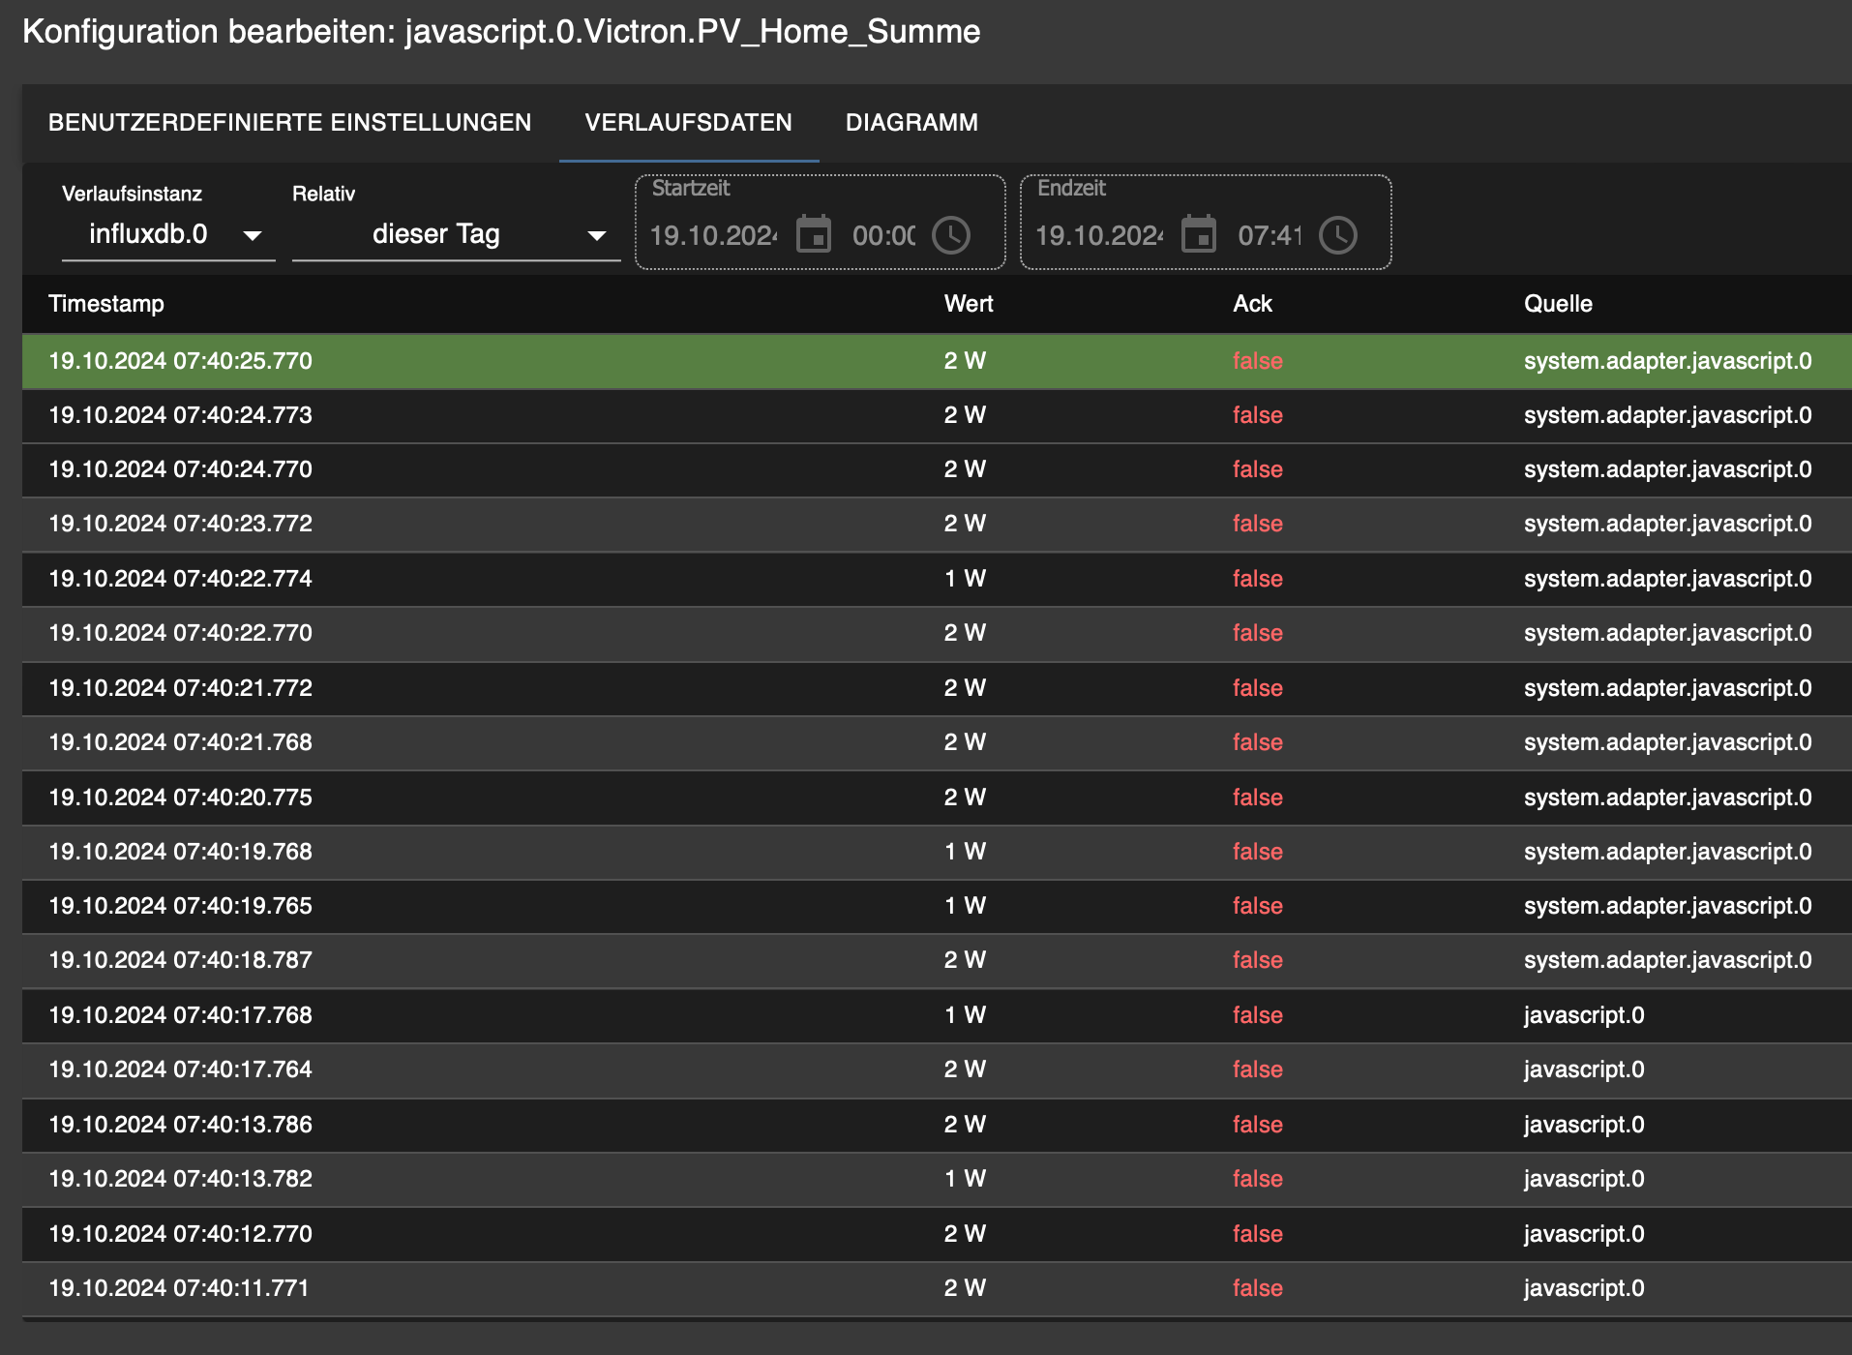1852x1355 pixels.
Task: Click the Endzeit date field
Action: point(1099,235)
